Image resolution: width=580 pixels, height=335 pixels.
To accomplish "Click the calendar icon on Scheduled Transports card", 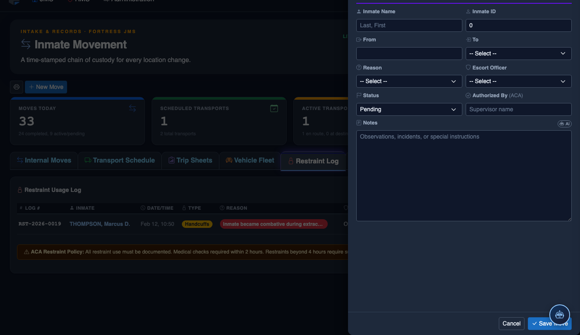I will [274, 108].
